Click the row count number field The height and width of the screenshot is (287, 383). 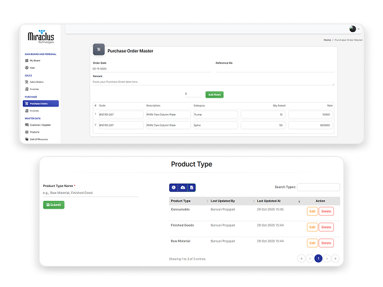(193, 94)
